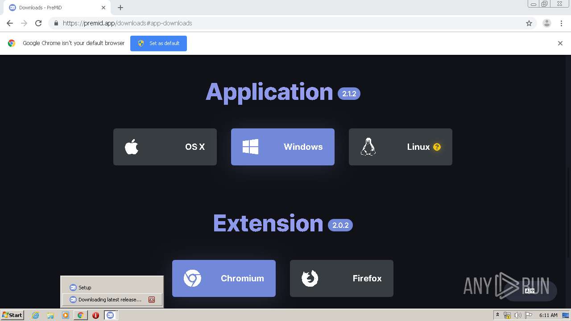The image size is (571, 321).
Task: Open File Explorer from taskbar
Action: [50, 315]
